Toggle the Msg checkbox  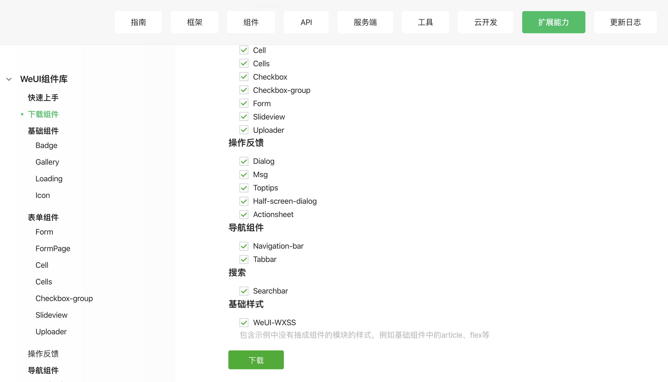(x=244, y=174)
